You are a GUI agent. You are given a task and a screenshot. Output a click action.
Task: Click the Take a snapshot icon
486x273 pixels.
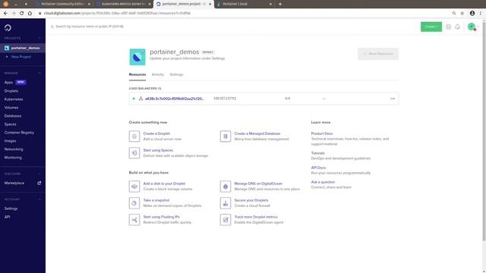[134, 203]
